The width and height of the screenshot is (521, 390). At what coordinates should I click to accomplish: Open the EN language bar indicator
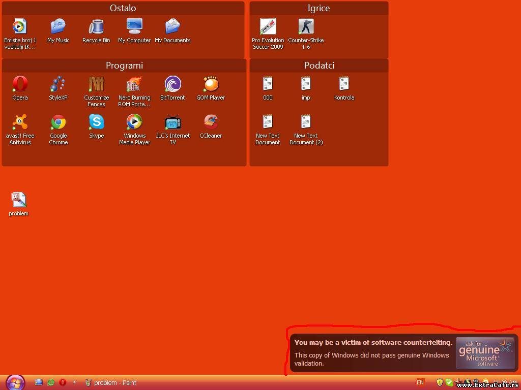tap(420, 382)
